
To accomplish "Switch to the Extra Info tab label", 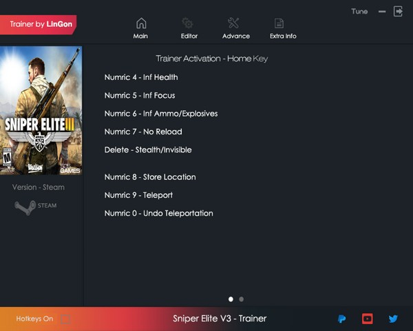I will pos(283,36).
